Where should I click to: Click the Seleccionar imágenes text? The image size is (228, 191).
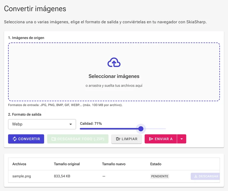tap(114, 76)
